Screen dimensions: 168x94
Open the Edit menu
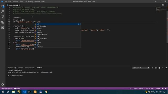(10, 2)
